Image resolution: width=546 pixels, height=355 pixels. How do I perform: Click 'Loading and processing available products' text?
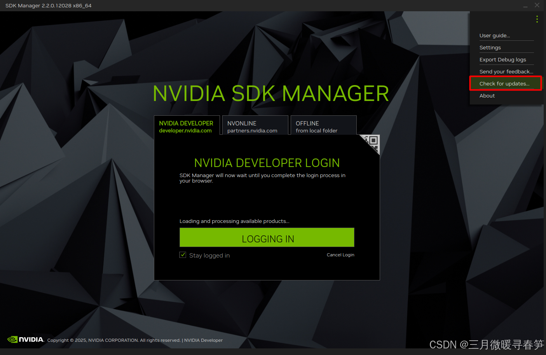[234, 221]
